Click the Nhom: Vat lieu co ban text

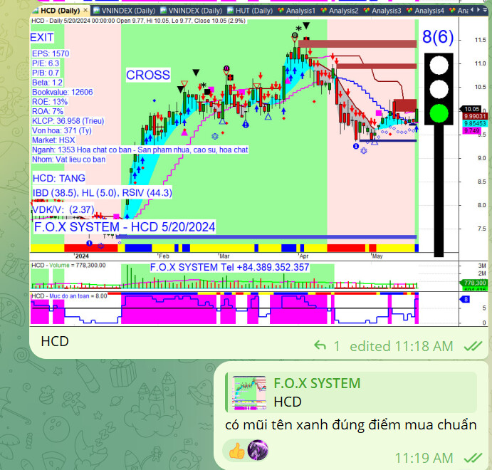(69, 160)
